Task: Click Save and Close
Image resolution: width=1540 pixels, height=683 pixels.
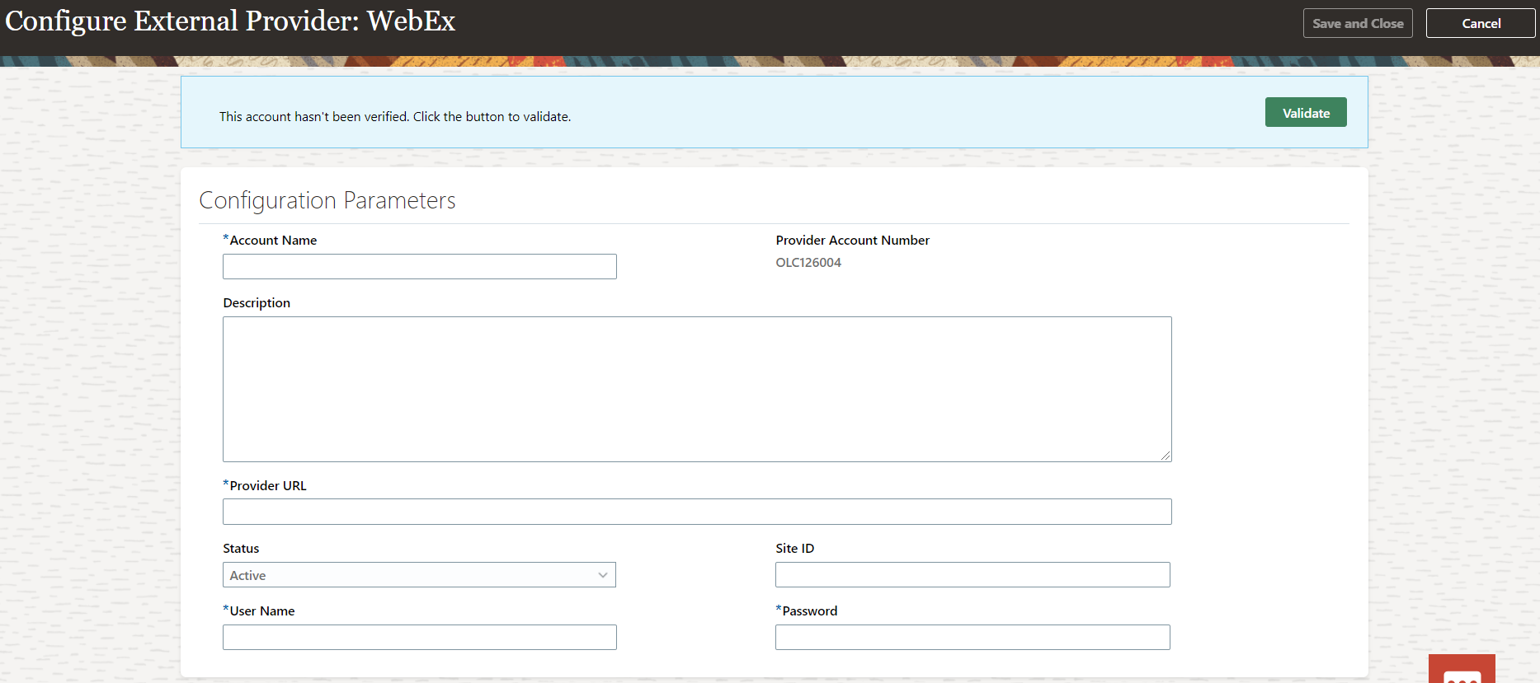Action: coord(1358,23)
